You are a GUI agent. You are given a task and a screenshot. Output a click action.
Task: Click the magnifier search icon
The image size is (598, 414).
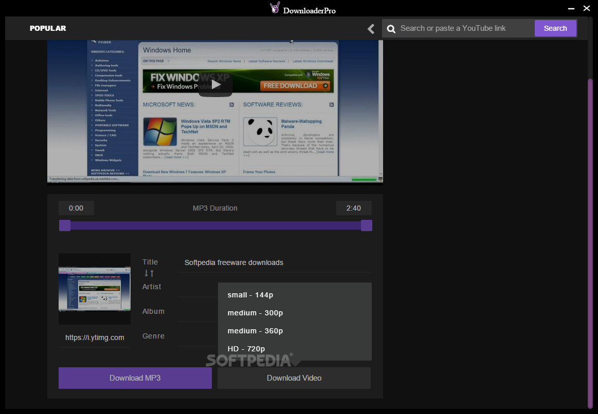pos(391,29)
